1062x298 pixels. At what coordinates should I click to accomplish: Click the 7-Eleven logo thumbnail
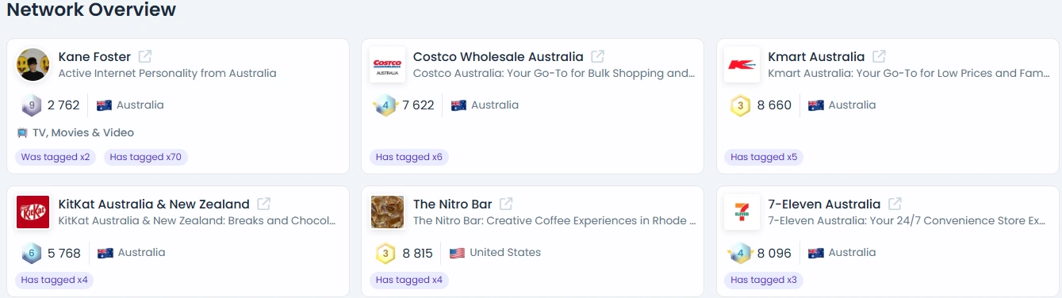tap(742, 212)
